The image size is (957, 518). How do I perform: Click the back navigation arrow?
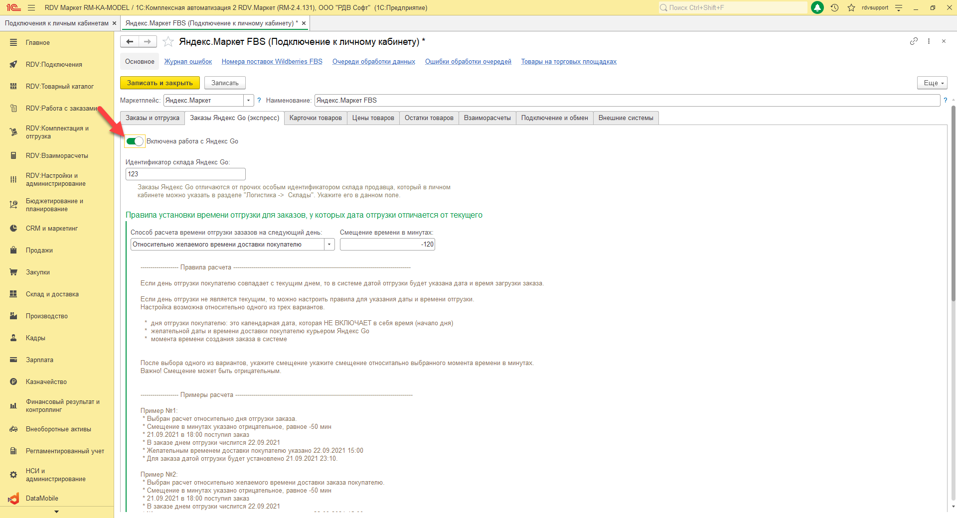click(x=130, y=42)
